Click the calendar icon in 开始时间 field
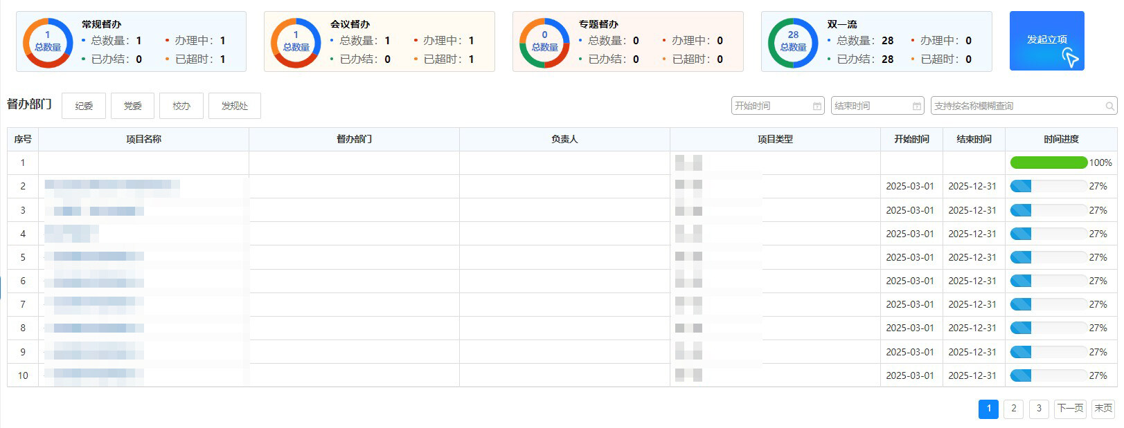The width and height of the screenshot is (1124, 428). (x=817, y=106)
